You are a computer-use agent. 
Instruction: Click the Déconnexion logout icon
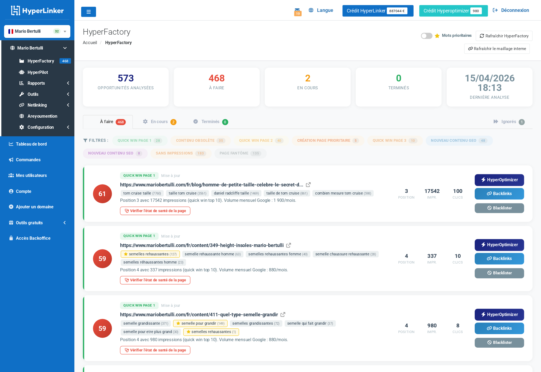[x=495, y=10]
